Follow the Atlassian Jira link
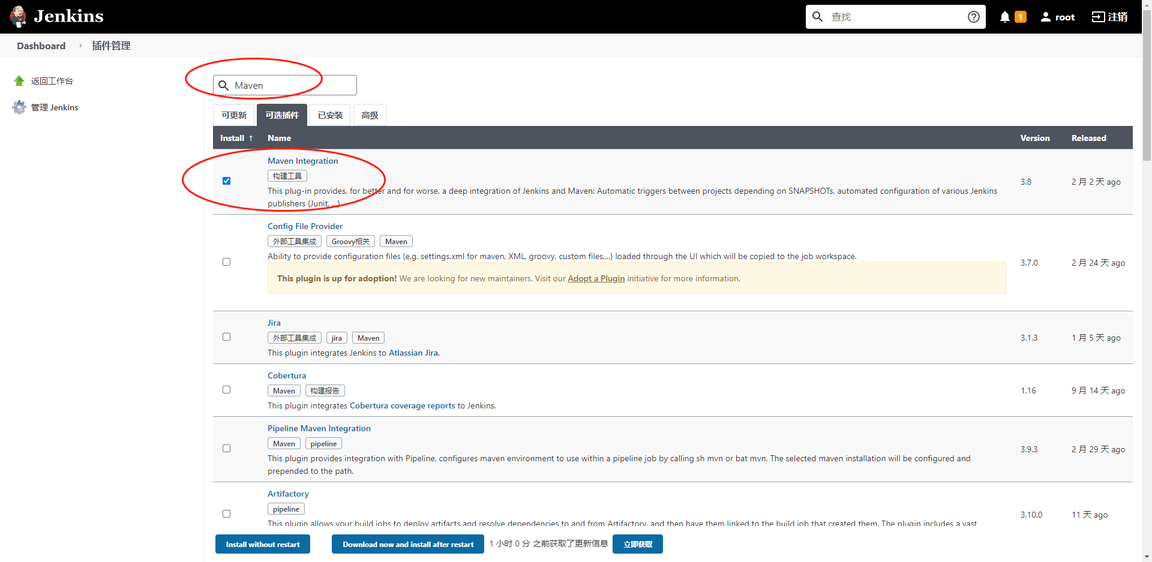1152x562 pixels. [413, 353]
